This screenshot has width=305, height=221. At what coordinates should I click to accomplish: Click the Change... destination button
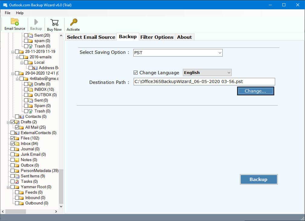pyautogui.click(x=256, y=91)
